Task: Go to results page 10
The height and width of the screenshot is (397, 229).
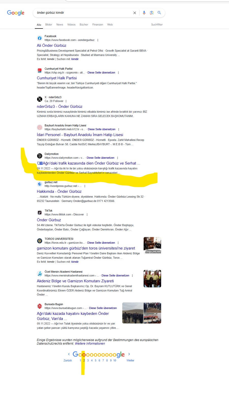Action: point(115,360)
